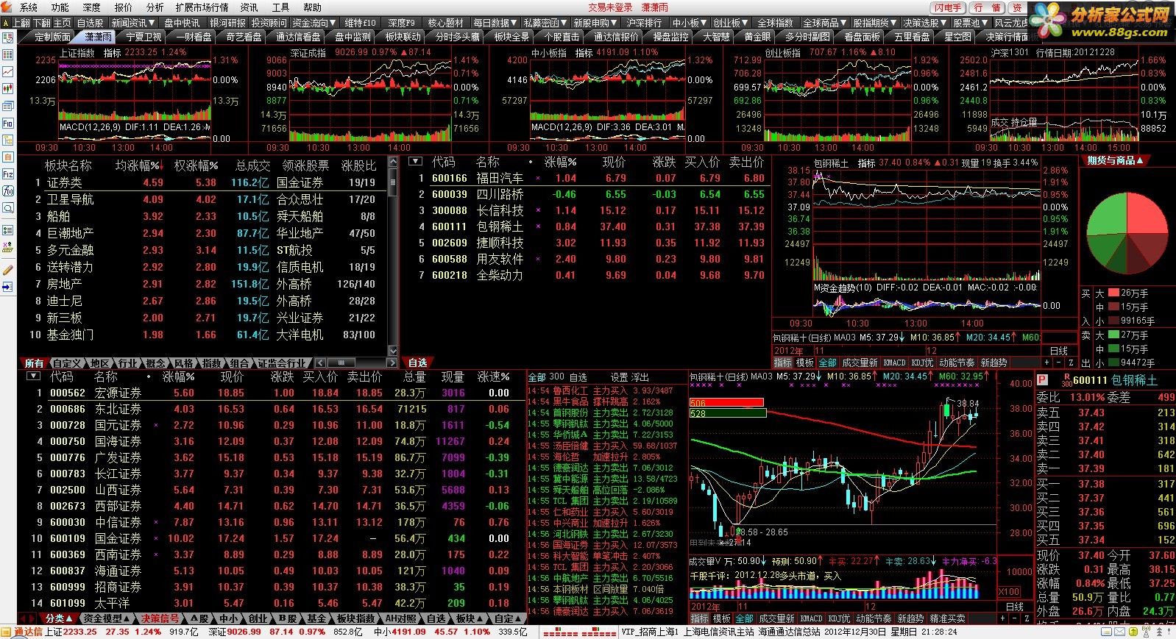Open the candlestick chart sidebar icon
This screenshot has height=639, width=1176.
pyautogui.click(x=7, y=89)
